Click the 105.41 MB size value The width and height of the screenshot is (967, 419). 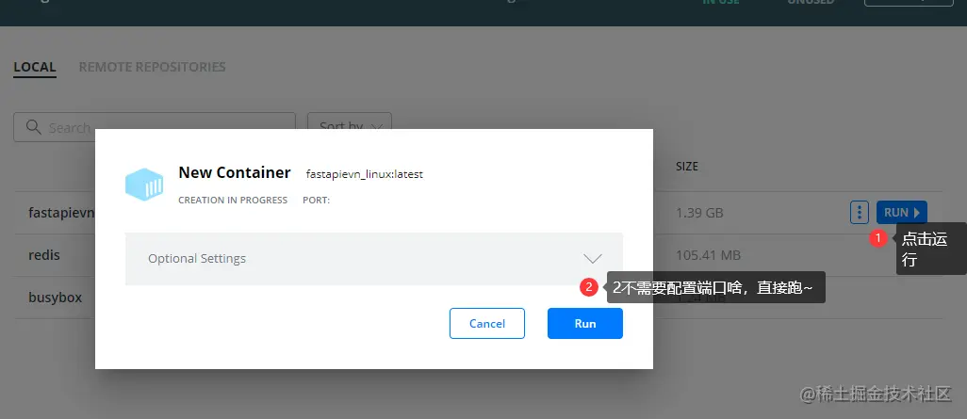point(708,254)
